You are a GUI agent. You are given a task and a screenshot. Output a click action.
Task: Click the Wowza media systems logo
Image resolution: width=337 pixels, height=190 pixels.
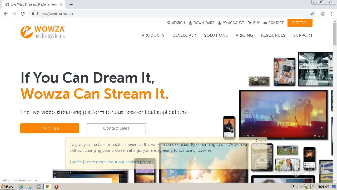coord(43,32)
